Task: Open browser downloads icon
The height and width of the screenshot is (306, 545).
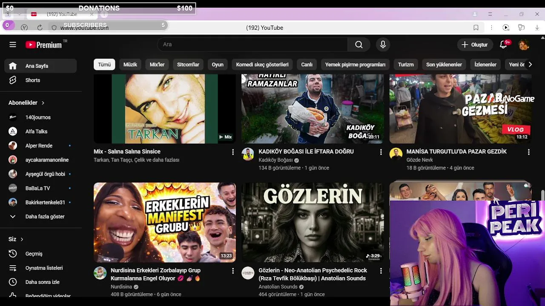Action: [537, 28]
